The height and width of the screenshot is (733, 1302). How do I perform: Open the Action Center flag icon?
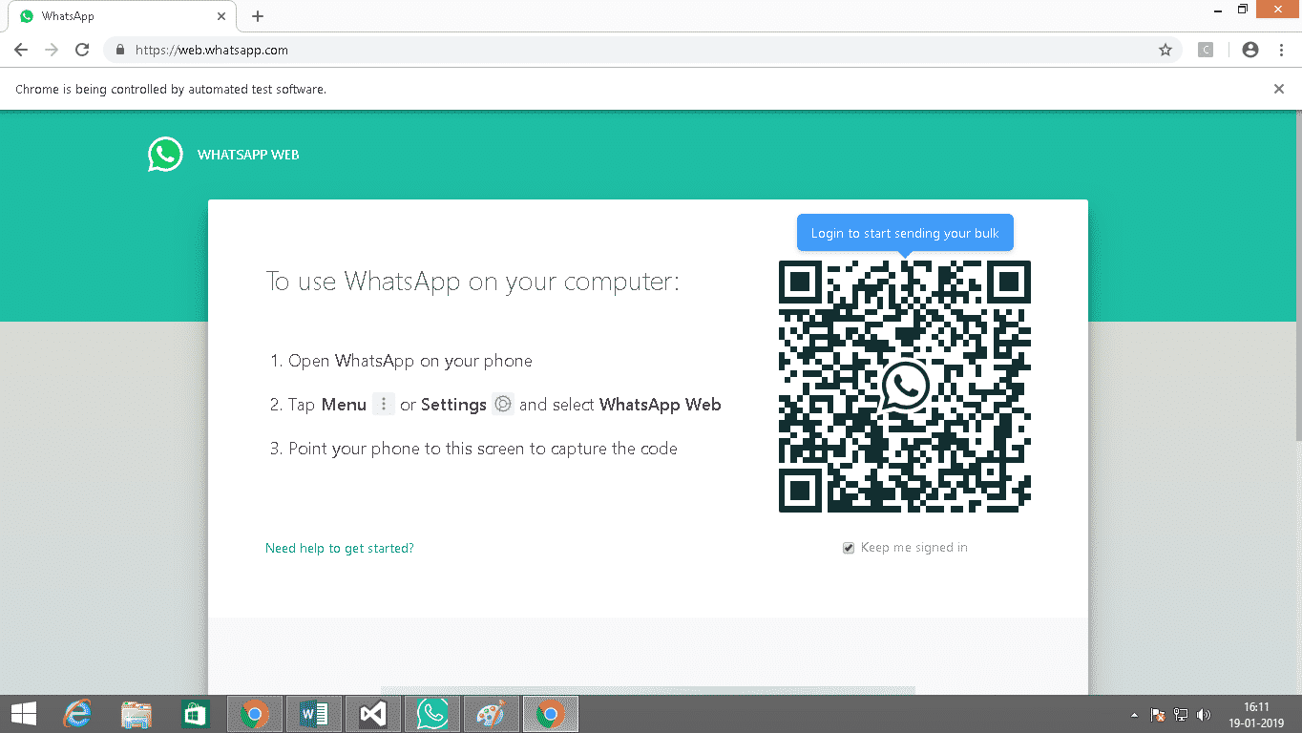[x=1157, y=715]
